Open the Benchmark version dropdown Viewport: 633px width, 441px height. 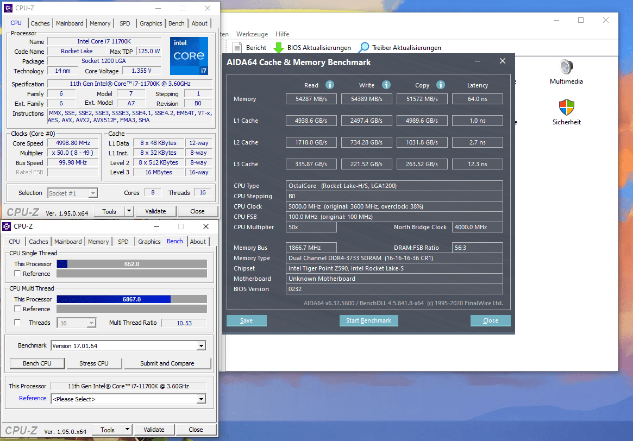[201, 346]
